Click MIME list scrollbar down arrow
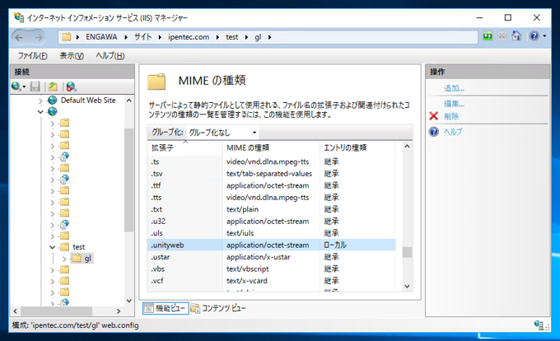Image resolution: width=560 pixels, height=341 pixels. tap(407, 286)
